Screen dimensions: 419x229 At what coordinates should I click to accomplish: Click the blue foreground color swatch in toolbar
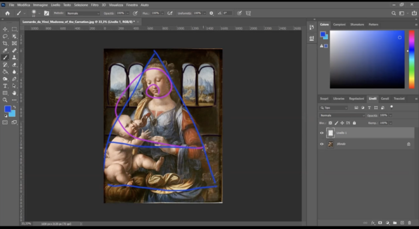8,109
